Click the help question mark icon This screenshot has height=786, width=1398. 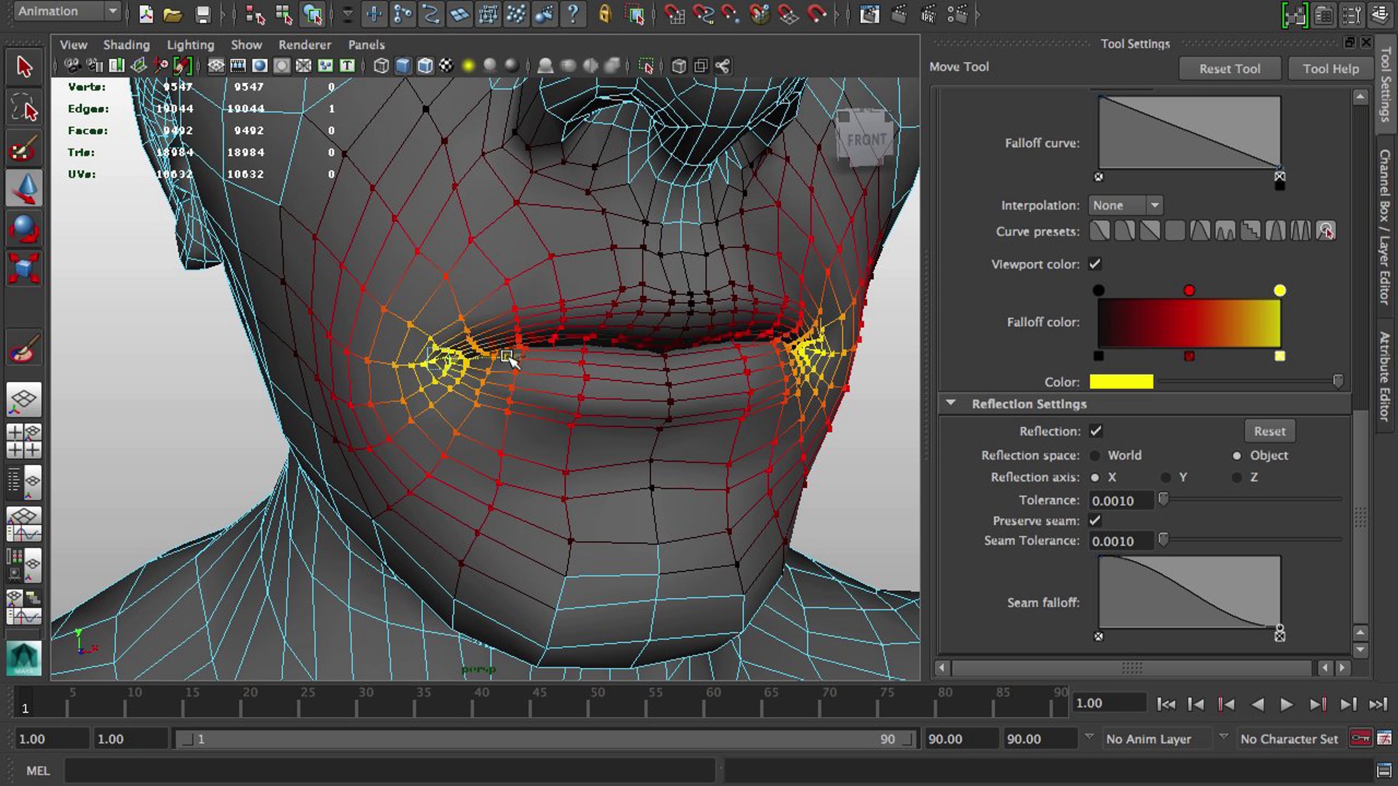point(573,14)
